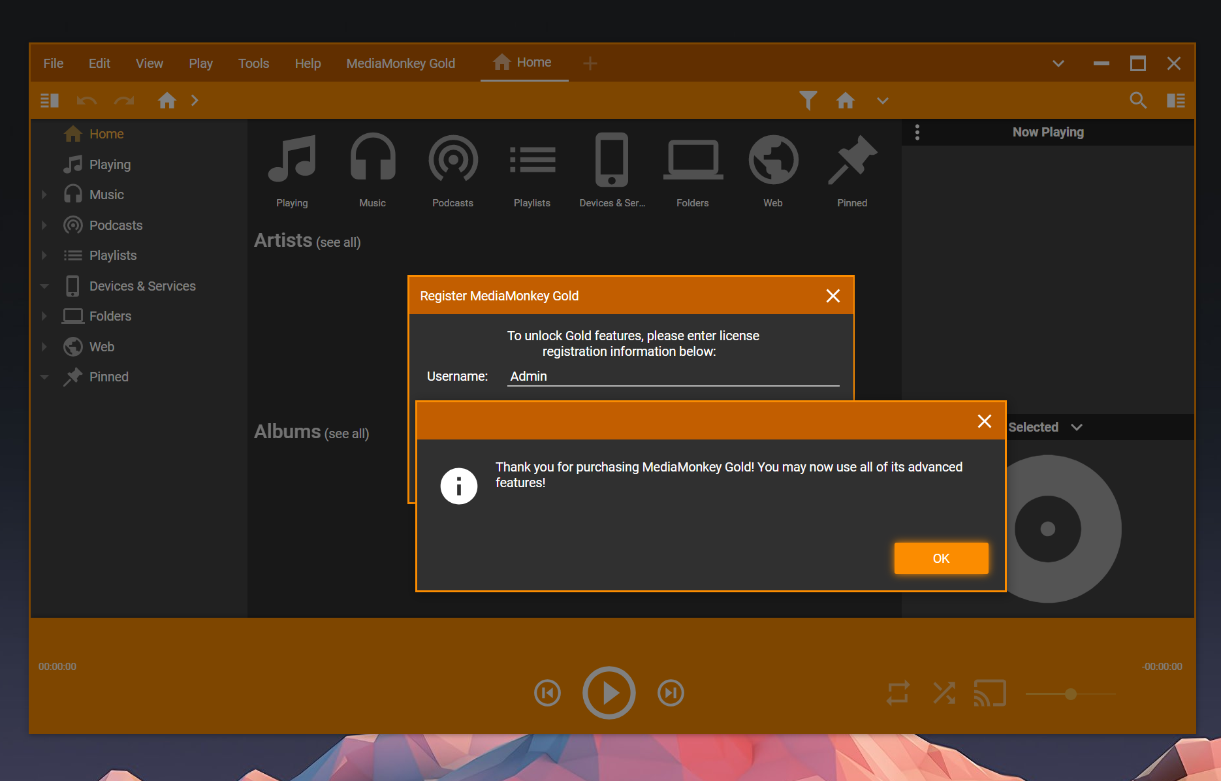Open the Devices & Services tile

click(612, 170)
